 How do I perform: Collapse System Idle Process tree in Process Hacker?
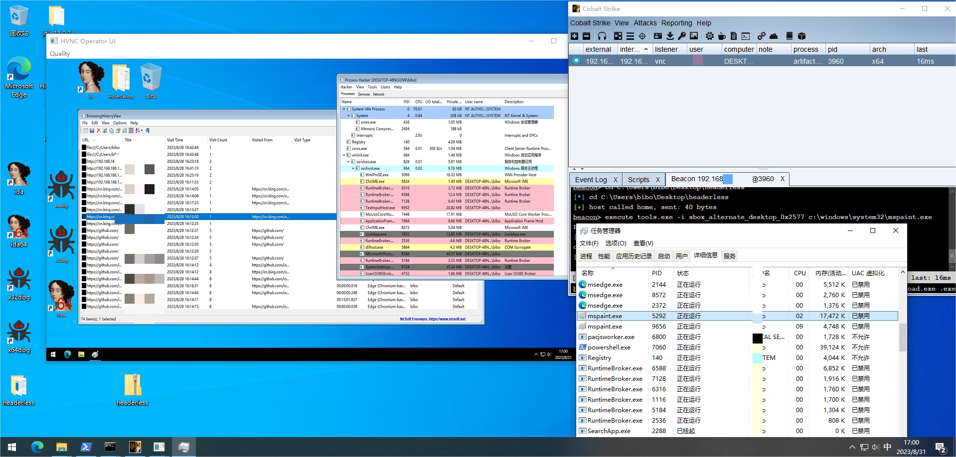pos(343,109)
